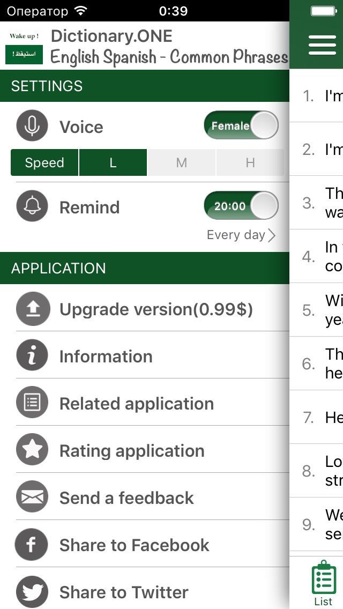The image size is (343, 609).
Task: Tap the bell Remind icon
Action: (32, 206)
